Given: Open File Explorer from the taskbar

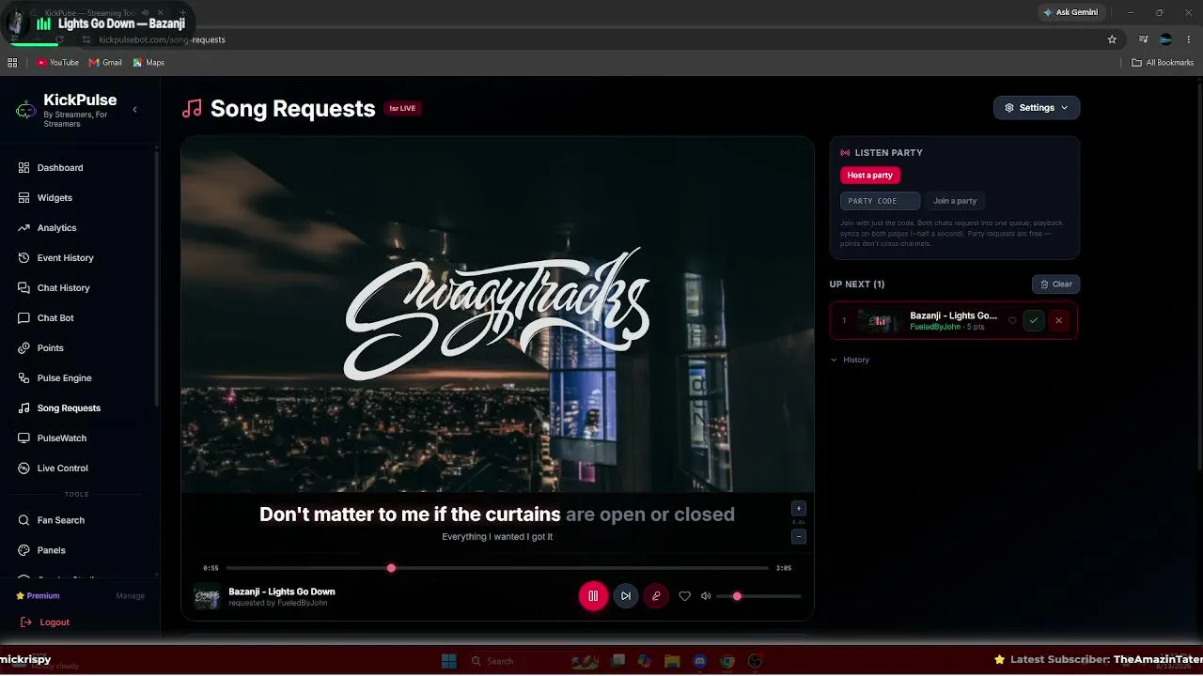Looking at the screenshot, I should pyautogui.click(x=672, y=661).
